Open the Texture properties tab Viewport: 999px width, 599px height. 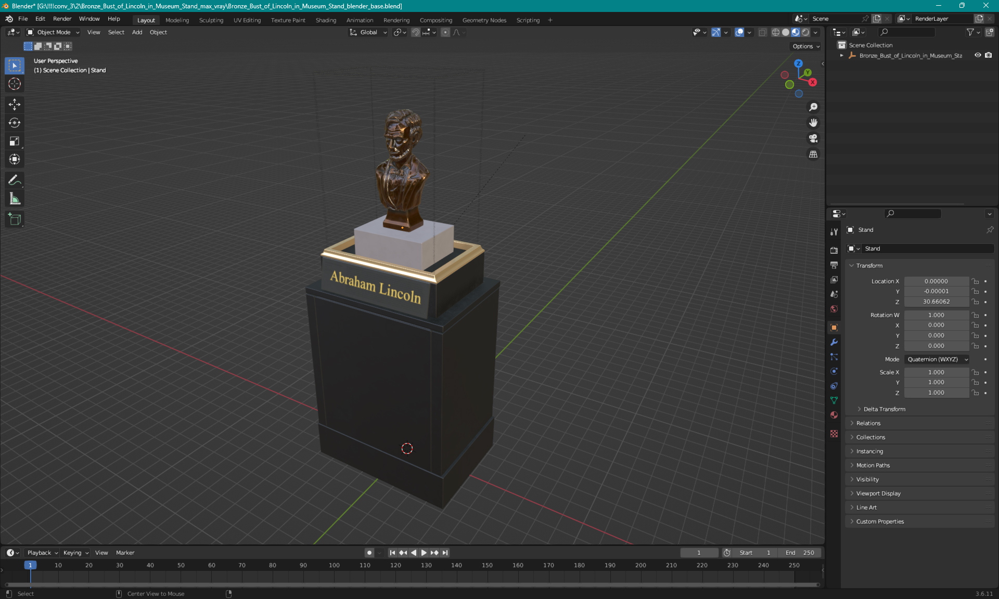(834, 434)
